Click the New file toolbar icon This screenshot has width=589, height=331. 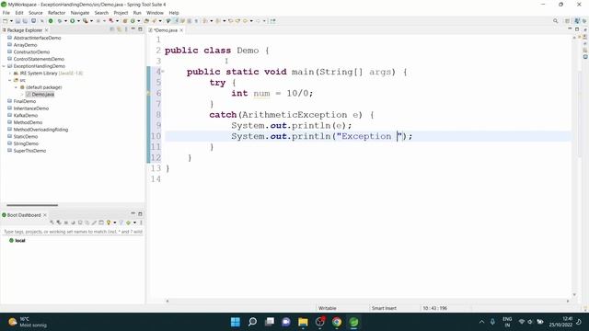[6, 21]
